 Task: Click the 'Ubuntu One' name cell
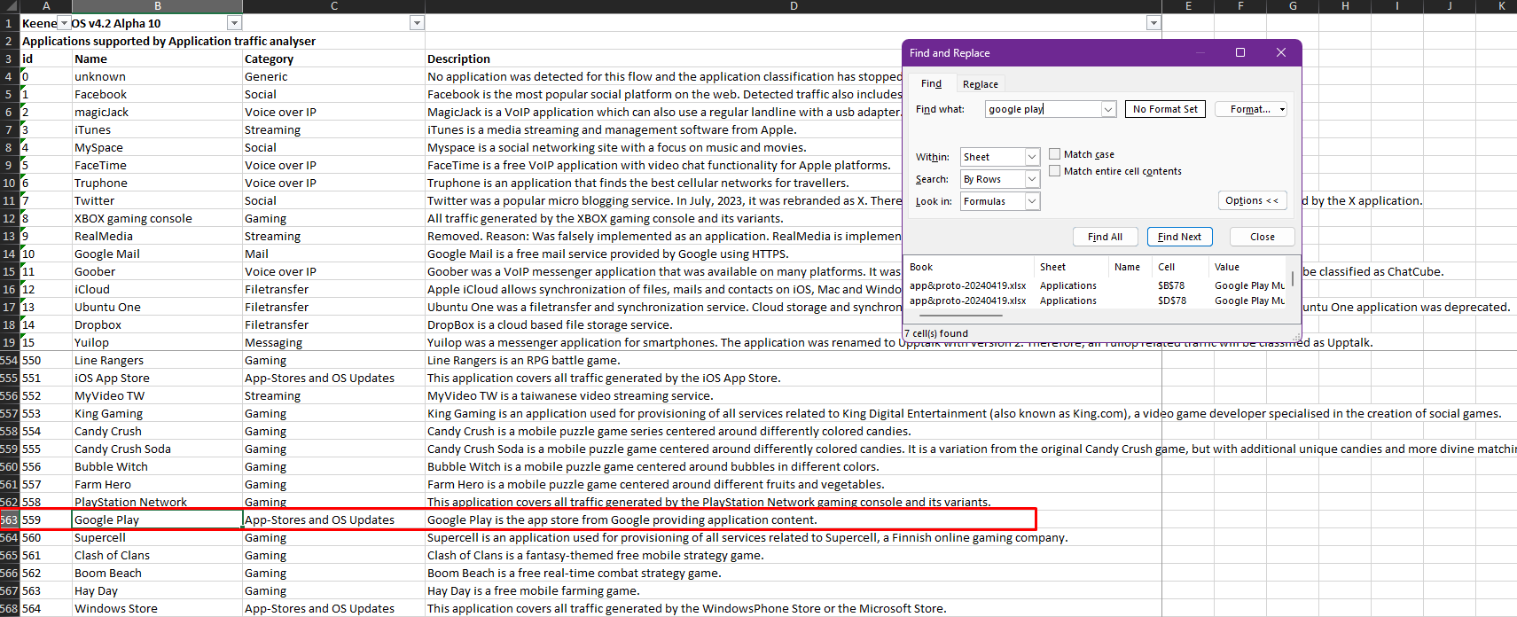tap(158, 307)
